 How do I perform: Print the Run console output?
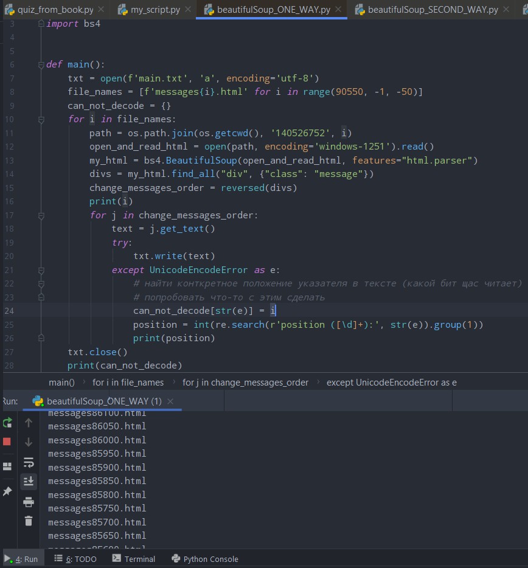click(x=29, y=502)
